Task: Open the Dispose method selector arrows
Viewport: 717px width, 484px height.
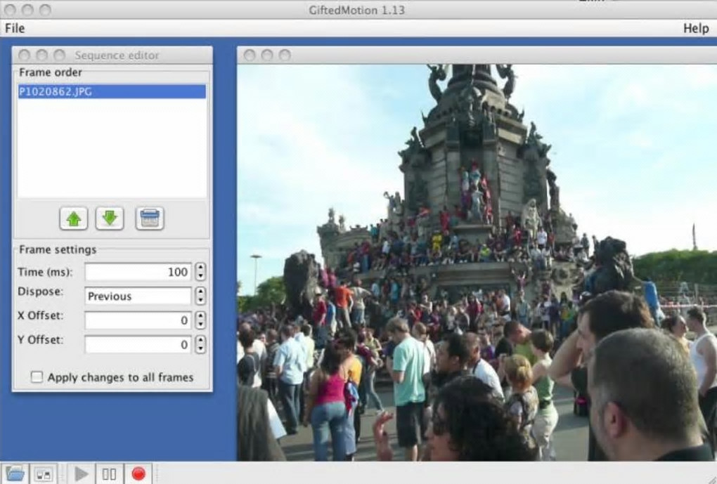Action: [200, 296]
